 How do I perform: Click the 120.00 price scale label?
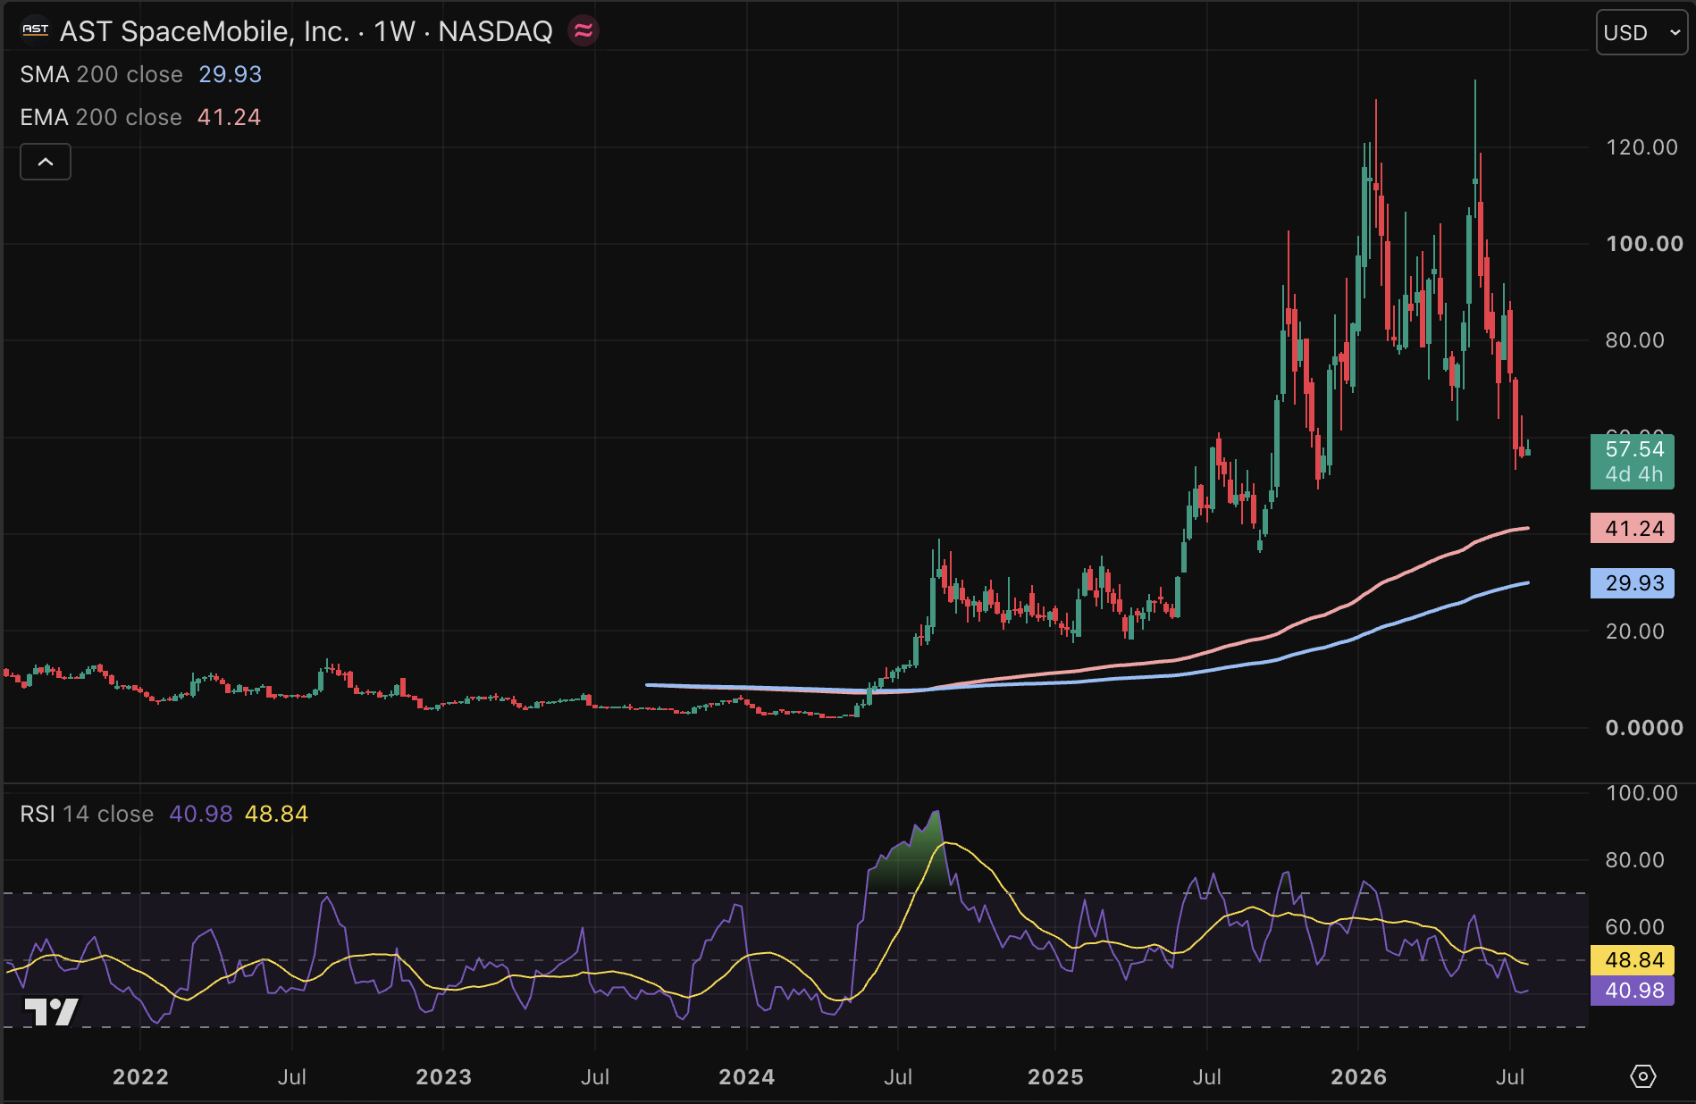pos(1642,147)
